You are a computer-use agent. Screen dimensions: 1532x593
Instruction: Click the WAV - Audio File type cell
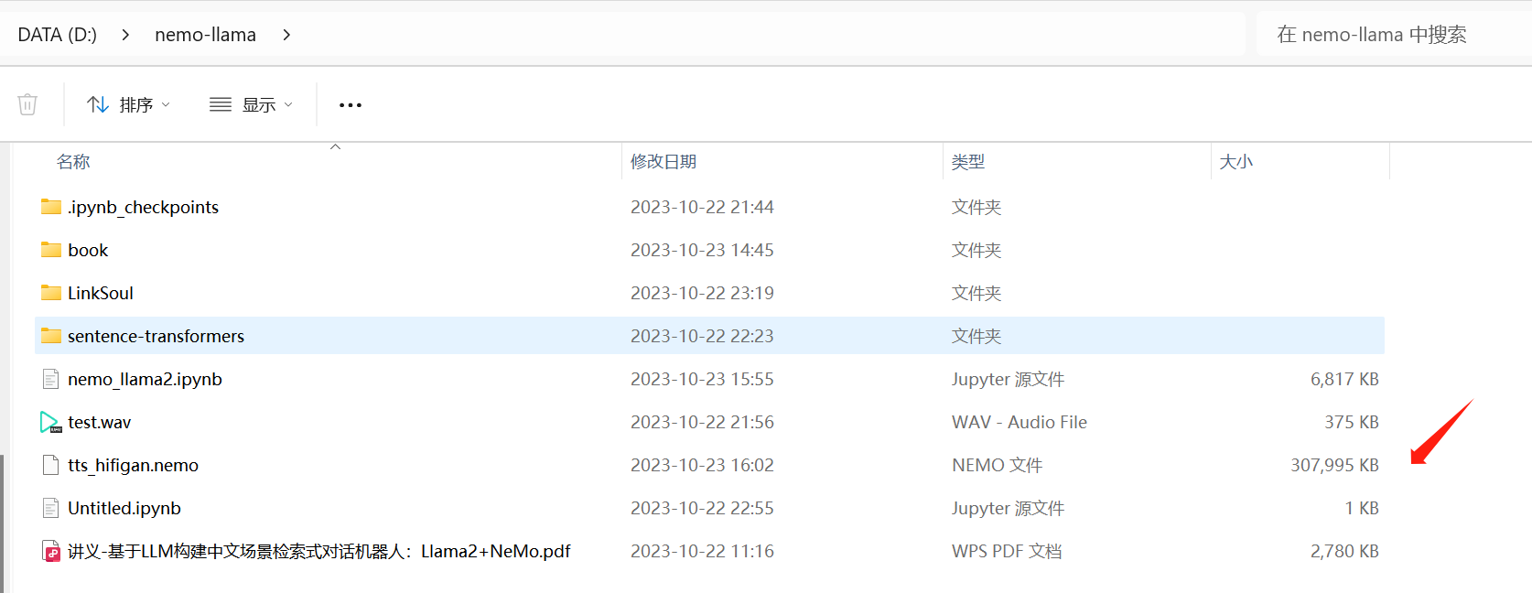point(1020,422)
